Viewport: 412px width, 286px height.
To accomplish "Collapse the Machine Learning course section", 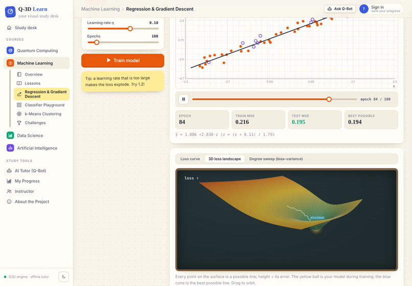I will pyautogui.click(x=36, y=63).
